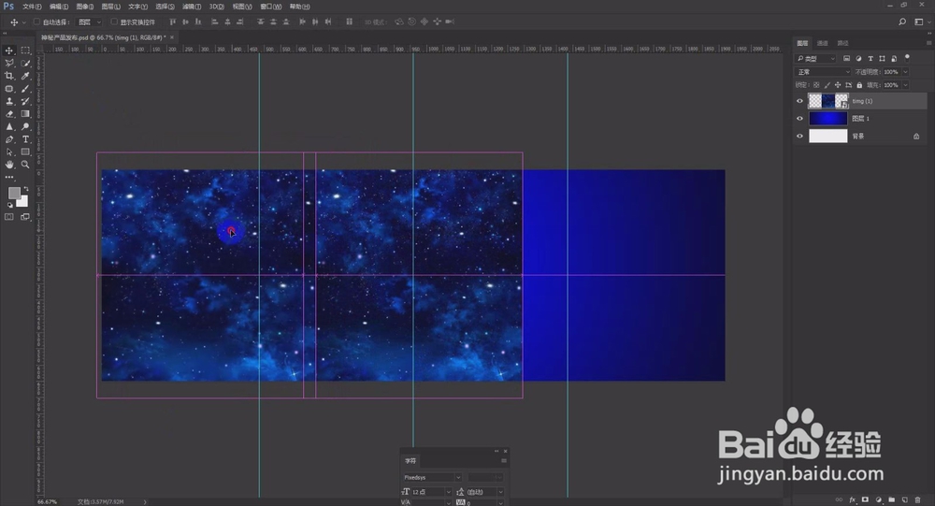Select the Polygonal Lasso tool
Image resolution: width=935 pixels, height=506 pixels.
pos(9,64)
